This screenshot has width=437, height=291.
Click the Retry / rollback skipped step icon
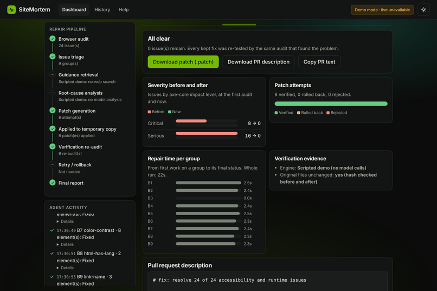[x=53, y=165]
